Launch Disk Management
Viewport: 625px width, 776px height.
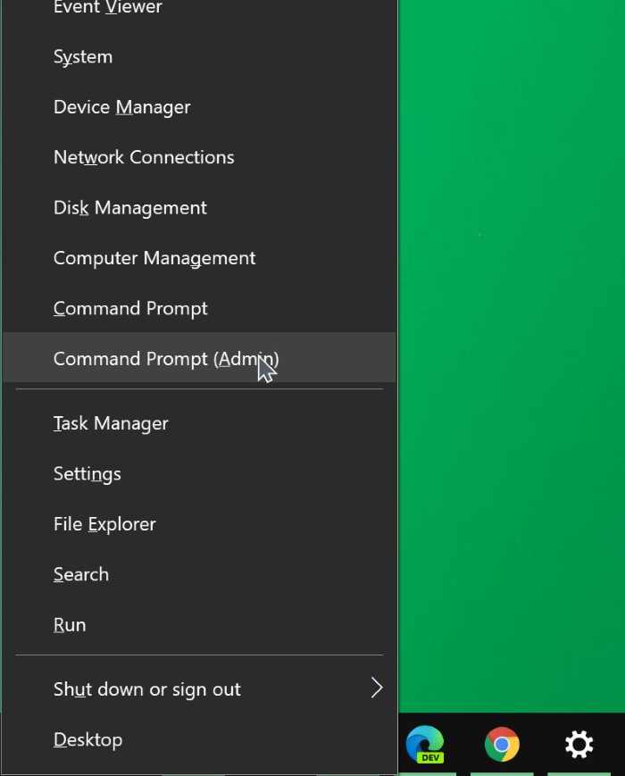click(199, 208)
